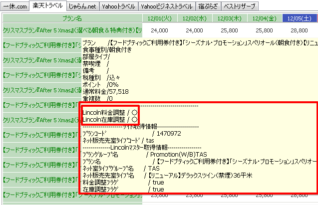Select the 25,000 price cell under 12/03(木)
The width and height of the screenshot is (318, 205).
230,30
